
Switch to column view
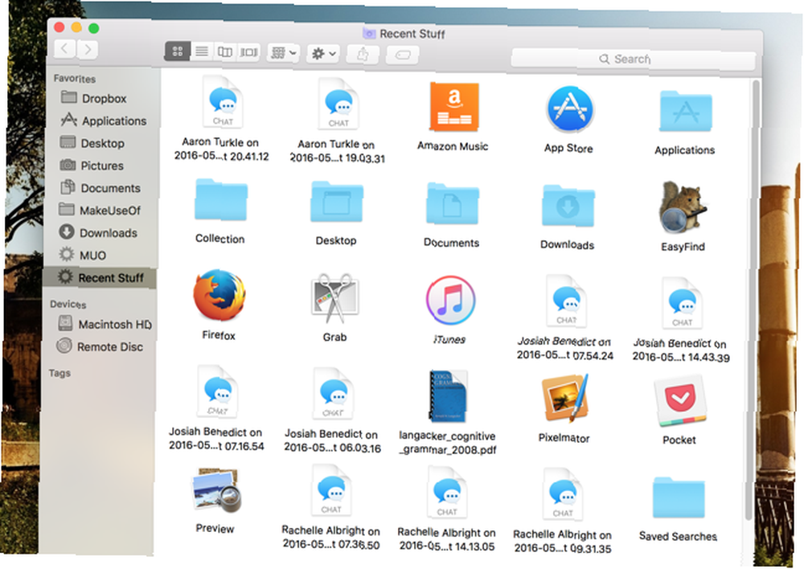click(225, 51)
